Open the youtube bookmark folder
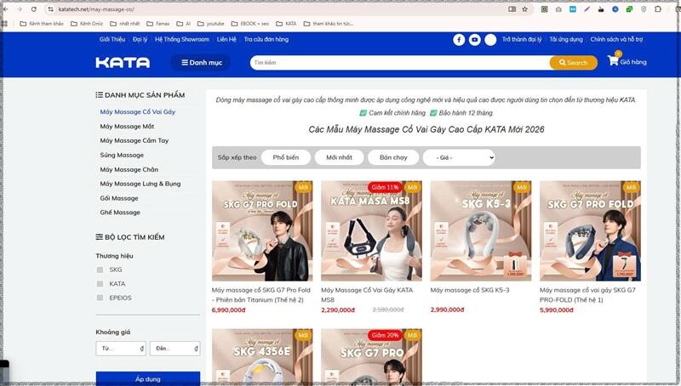Viewport: 681px width, 386px height. pos(210,24)
